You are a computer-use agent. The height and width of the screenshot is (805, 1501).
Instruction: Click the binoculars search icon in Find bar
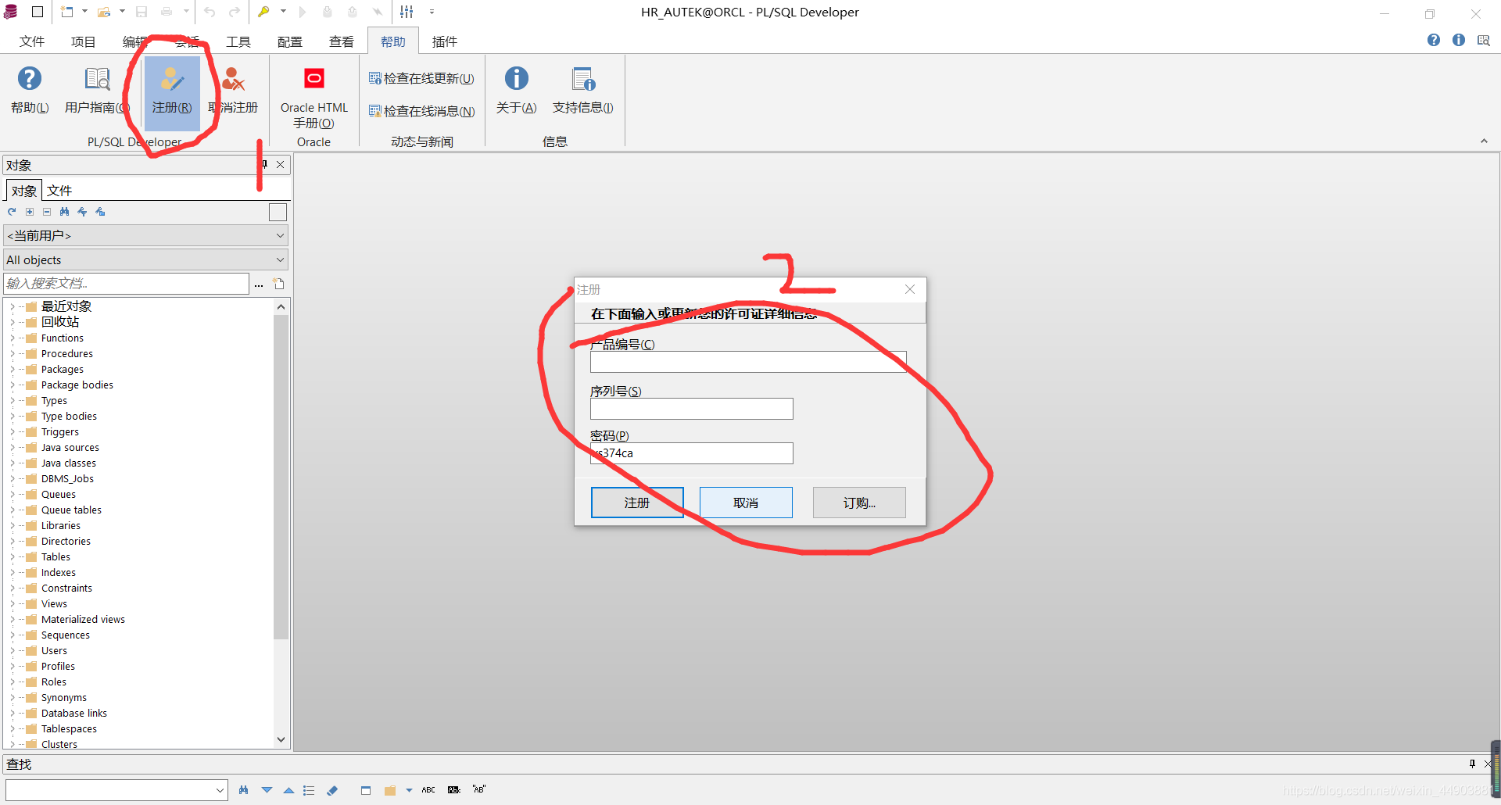(x=244, y=790)
